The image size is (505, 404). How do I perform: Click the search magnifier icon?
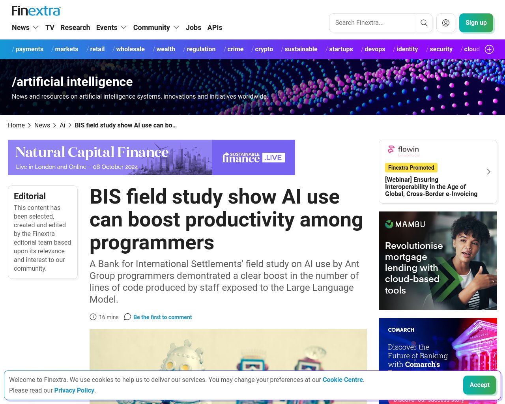click(x=424, y=23)
